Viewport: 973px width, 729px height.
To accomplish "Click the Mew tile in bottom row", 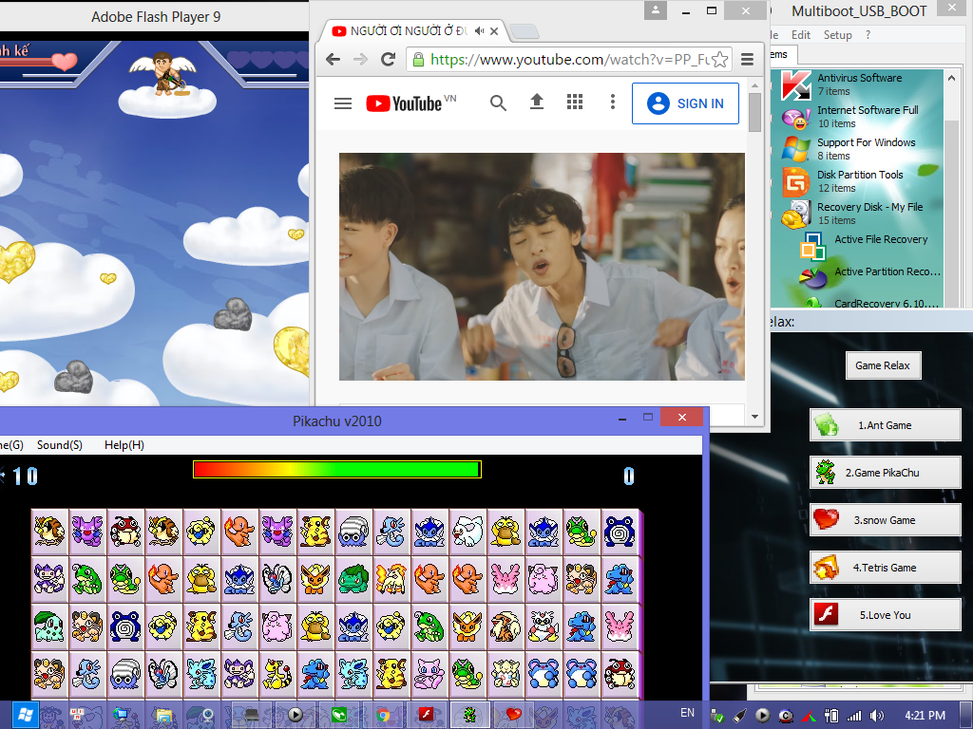I will [x=429, y=674].
